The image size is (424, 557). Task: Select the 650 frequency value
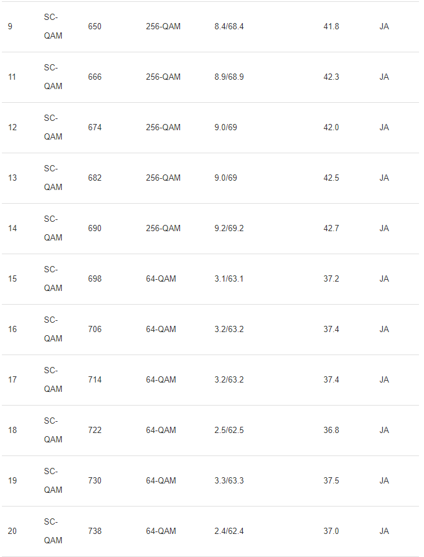[x=95, y=27]
